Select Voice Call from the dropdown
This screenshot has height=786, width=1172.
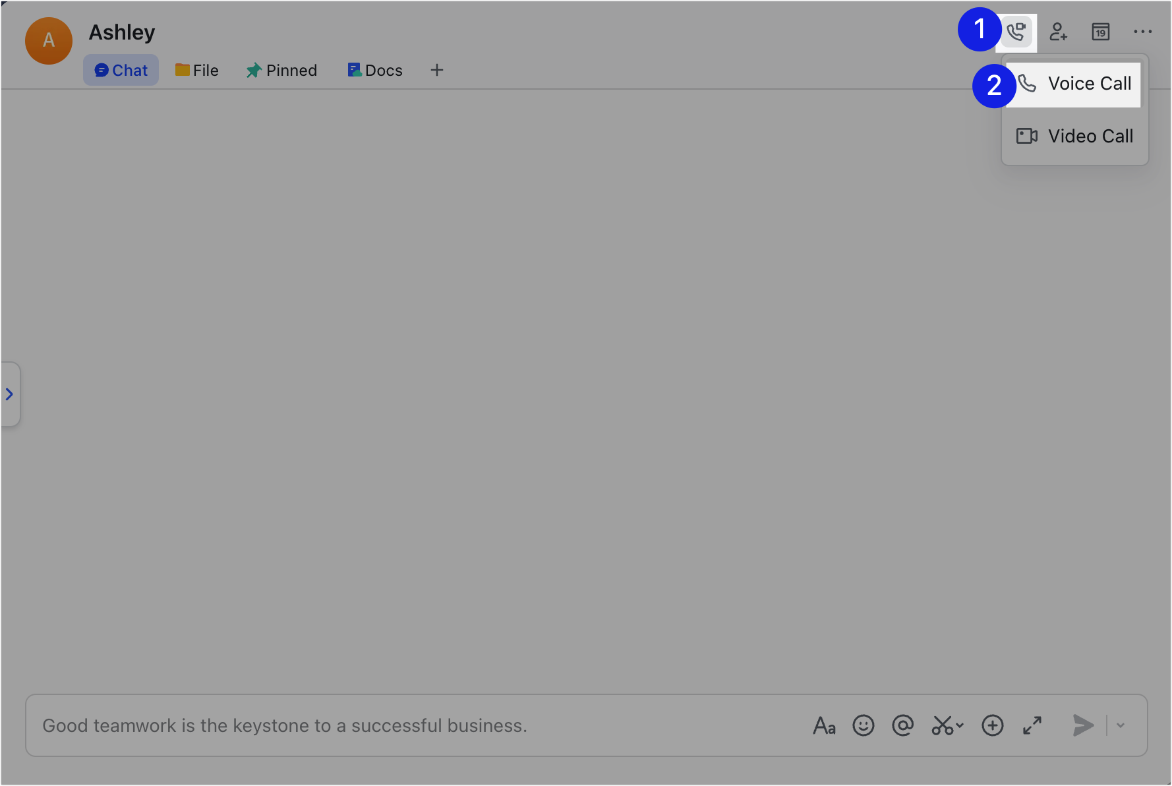(x=1074, y=84)
